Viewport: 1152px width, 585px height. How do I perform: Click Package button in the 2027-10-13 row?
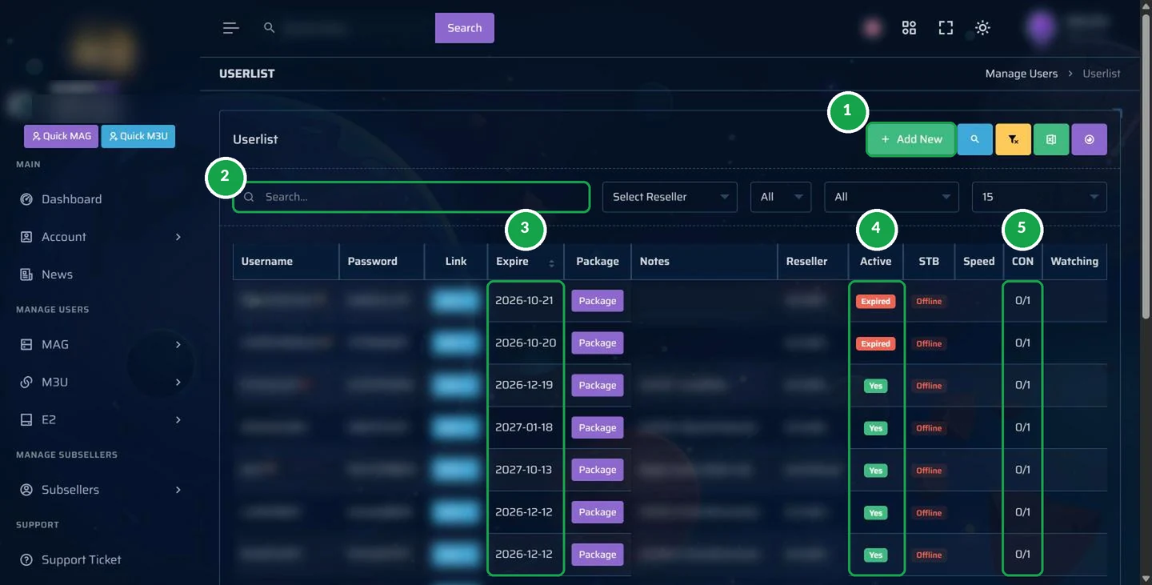[x=598, y=470]
